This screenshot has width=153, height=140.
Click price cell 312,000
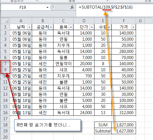[x=124, y=113]
